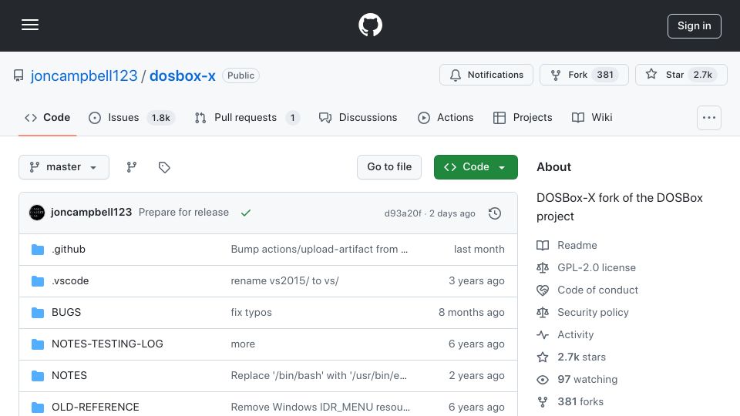Open the NOTES-TESTING-LOG folder

pos(107,344)
